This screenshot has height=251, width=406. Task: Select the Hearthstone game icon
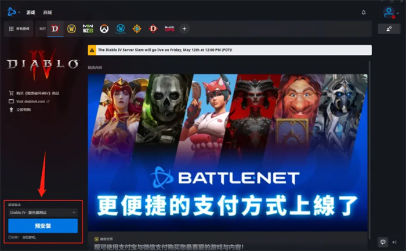coord(137,29)
